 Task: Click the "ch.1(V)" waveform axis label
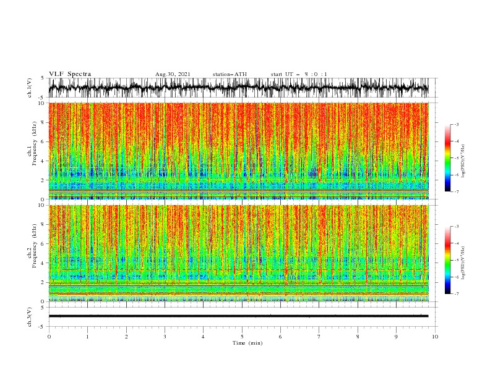tap(30, 88)
